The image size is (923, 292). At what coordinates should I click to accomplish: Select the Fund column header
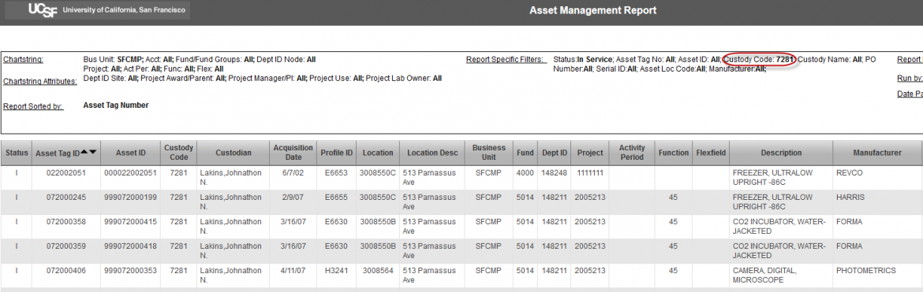525,153
